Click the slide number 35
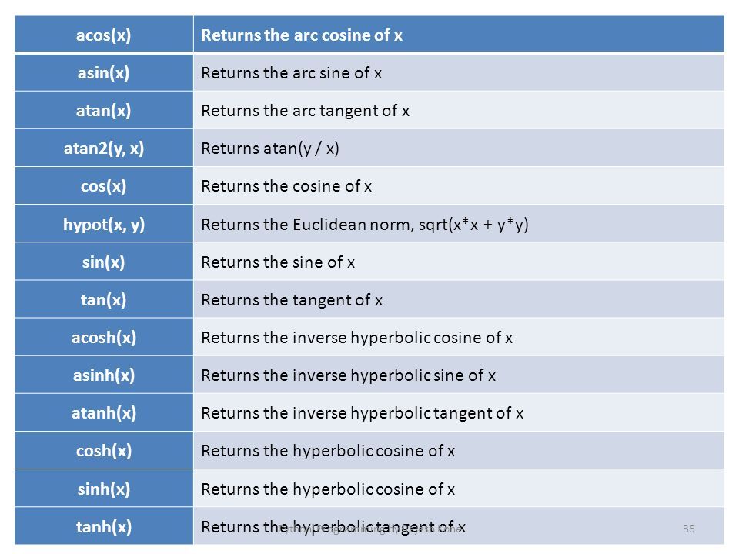This screenshot has width=739, height=554. [688, 529]
